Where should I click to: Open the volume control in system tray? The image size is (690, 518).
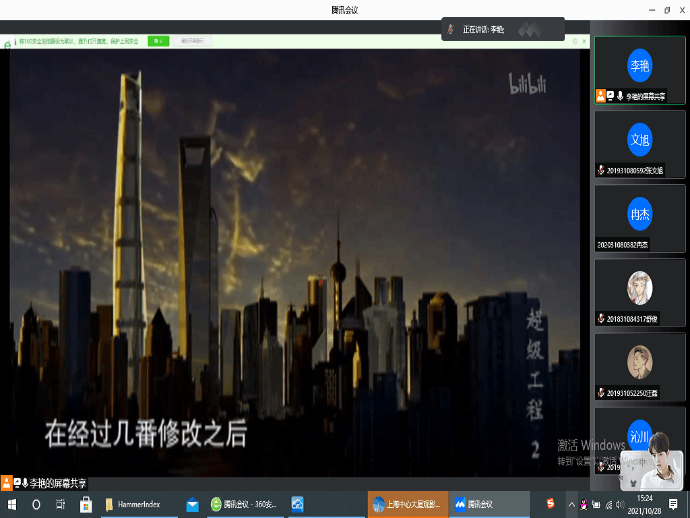coord(619,505)
